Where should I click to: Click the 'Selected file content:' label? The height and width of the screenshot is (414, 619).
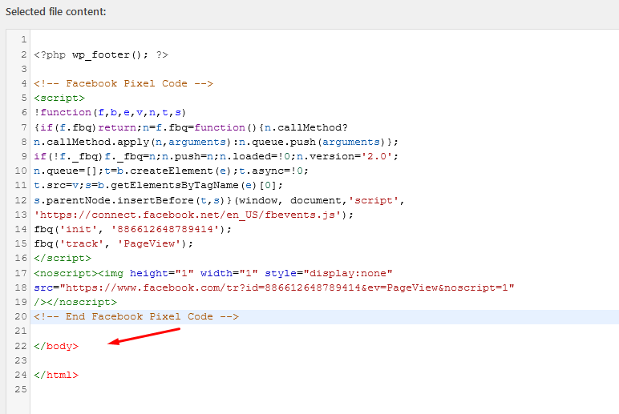(55, 12)
